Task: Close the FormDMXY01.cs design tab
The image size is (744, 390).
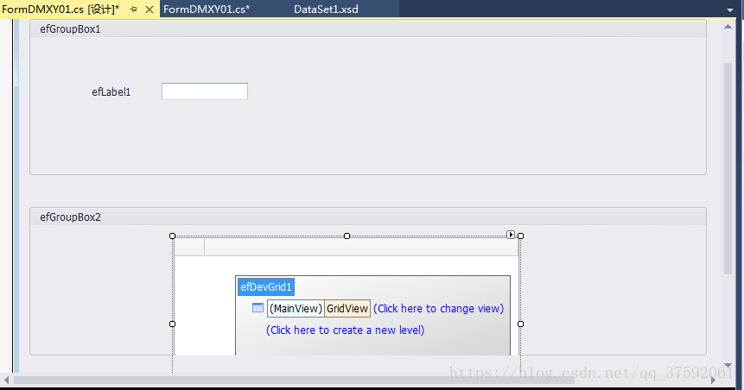Action: (x=149, y=9)
